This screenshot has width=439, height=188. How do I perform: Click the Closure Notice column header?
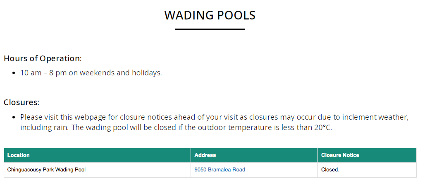pos(340,155)
